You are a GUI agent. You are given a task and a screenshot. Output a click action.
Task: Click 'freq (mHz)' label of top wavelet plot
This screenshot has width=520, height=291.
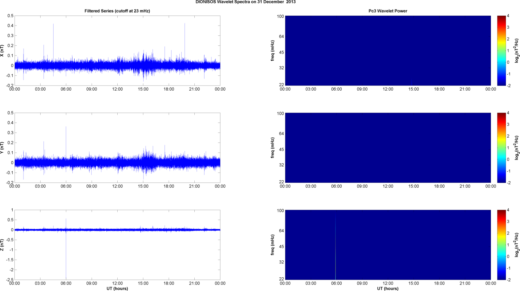tap(273, 51)
